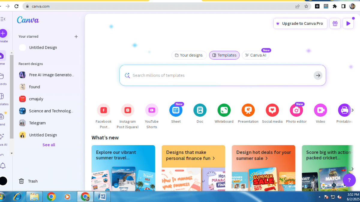Open Brand sidebar icon
Screen dimensions: 360x202
tap(2, 117)
